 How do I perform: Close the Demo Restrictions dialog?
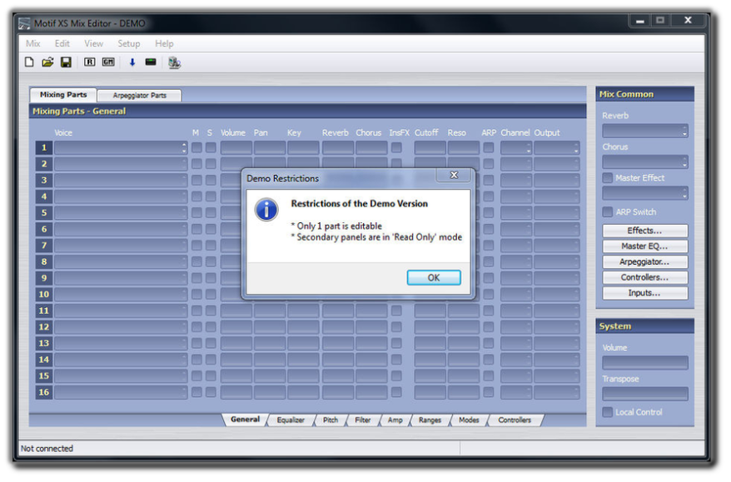pos(454,176)
